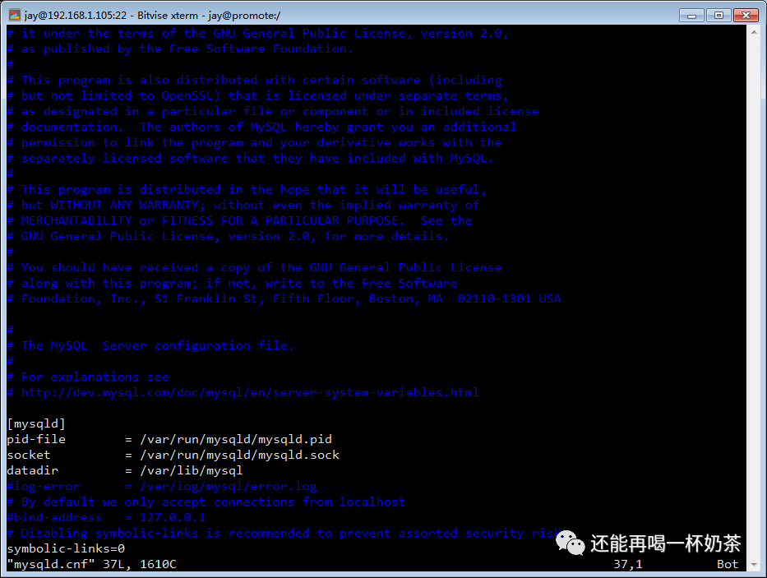The image size is (767, 578).
Task: Click the 'For explanations see' comment line
Action: click(88, 377)
